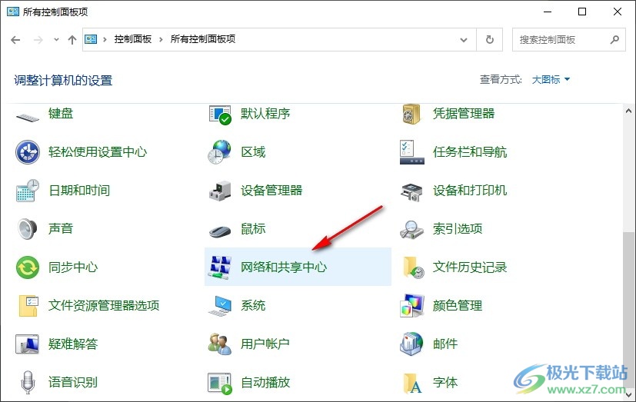This screenshot has width=636, height=402.
Task: Click the 疑难解答 text label
Action: (73, 344)
